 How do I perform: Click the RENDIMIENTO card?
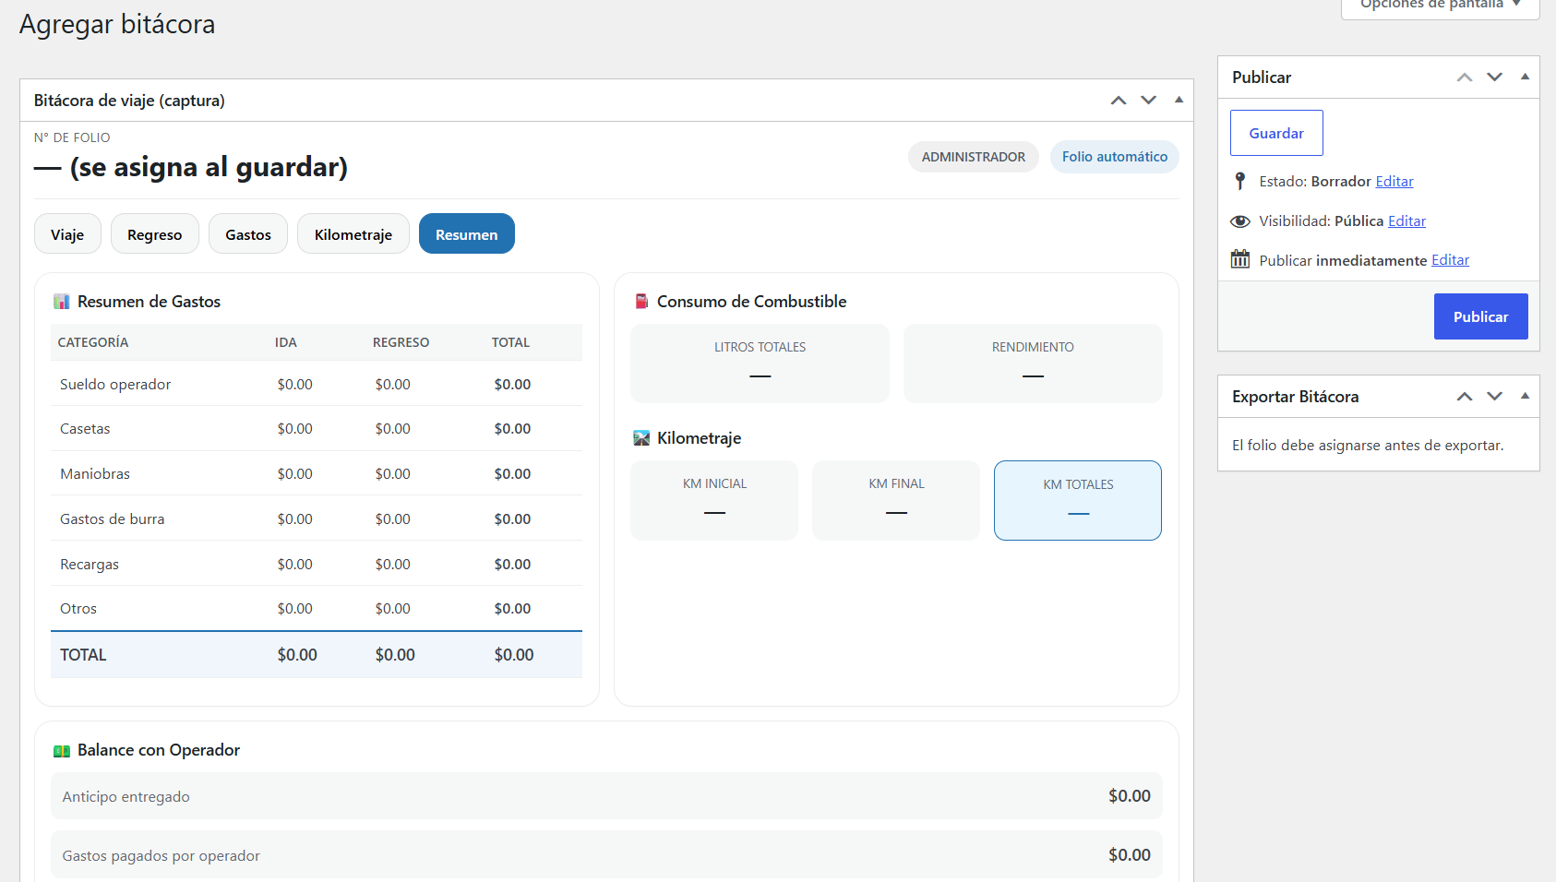click(1033, 364)
